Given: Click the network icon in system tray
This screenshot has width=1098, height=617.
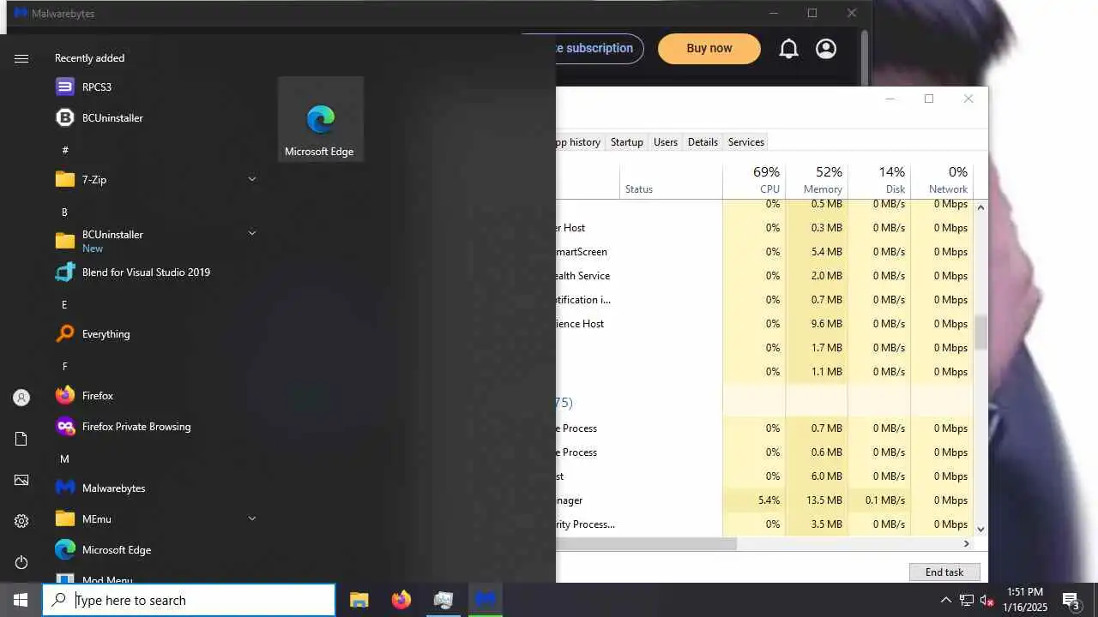Looking at the screenshot, I should [x=966, y=600].
